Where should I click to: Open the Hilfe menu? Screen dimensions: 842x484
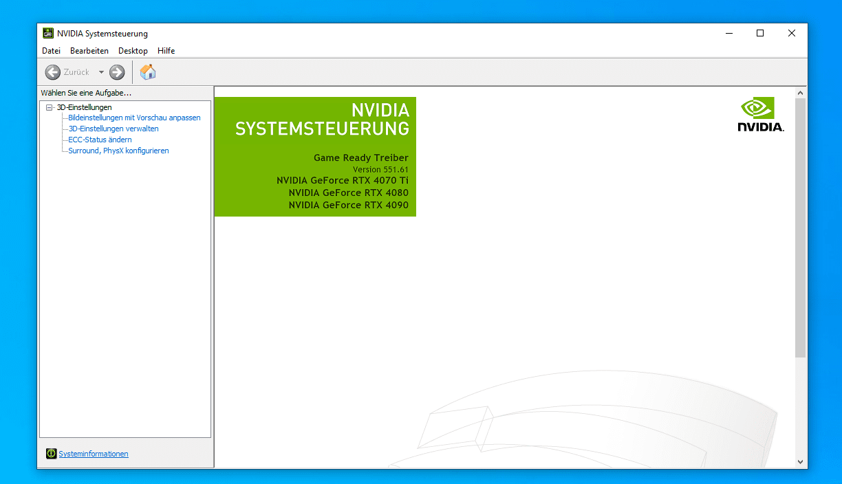[166, 51]
